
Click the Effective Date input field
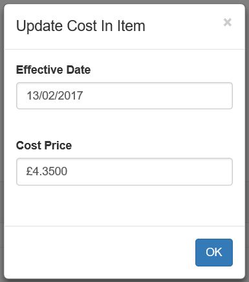[124, 96]
